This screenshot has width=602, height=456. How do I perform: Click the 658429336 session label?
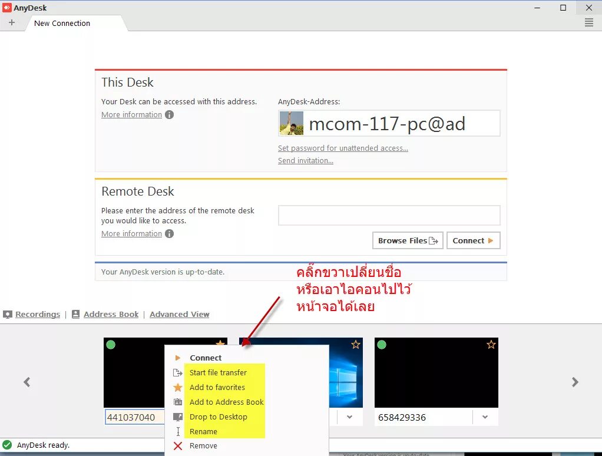[402, 417]
